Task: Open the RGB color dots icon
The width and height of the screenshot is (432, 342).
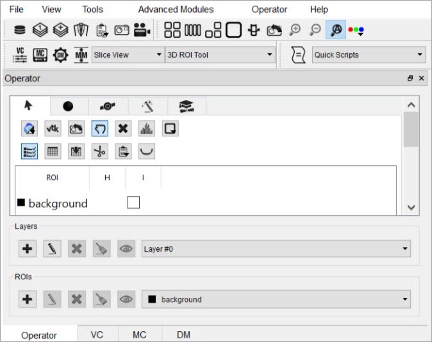Action: click(x=356, y=29)
